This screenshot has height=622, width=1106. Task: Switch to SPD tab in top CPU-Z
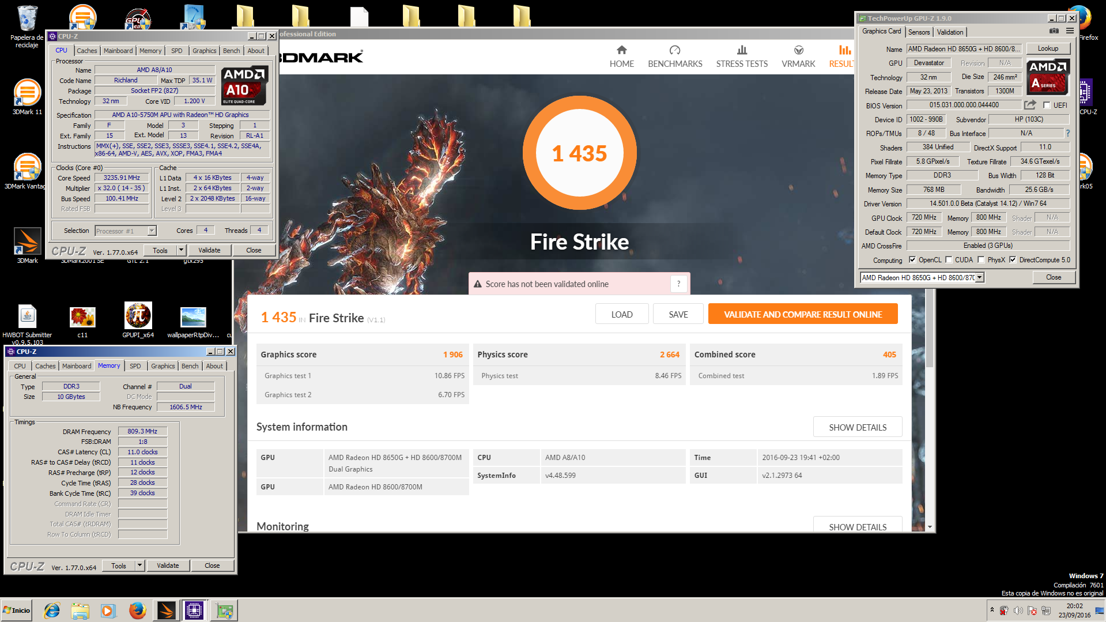tap(177, 51)
